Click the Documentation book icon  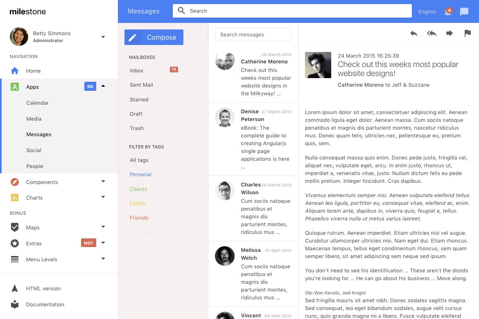pyautogui.click(x=15, y=304)
